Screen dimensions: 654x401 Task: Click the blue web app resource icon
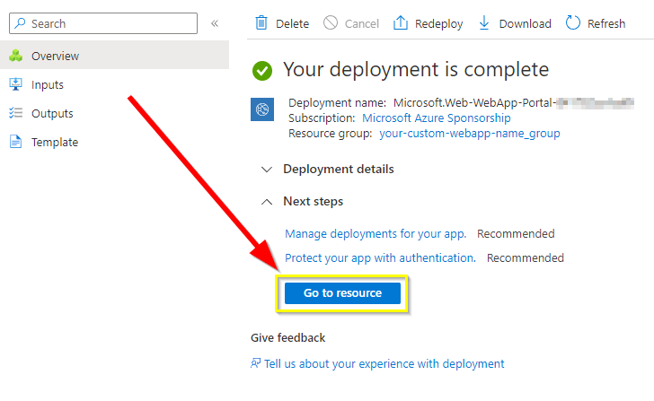[x=262, y=109]
